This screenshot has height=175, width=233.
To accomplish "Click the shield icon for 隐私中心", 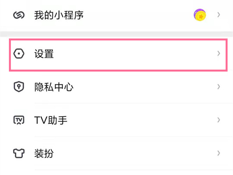I will pos(19,87).
